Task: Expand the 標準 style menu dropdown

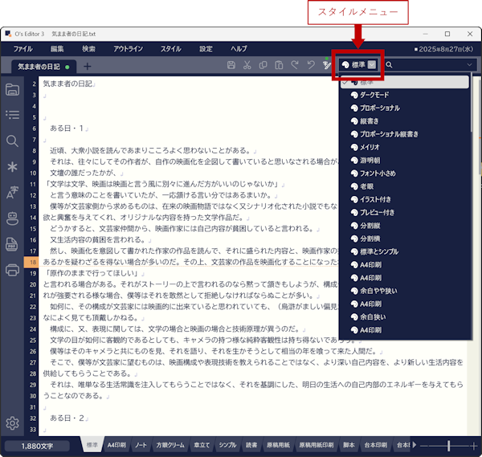Action: 372,65
